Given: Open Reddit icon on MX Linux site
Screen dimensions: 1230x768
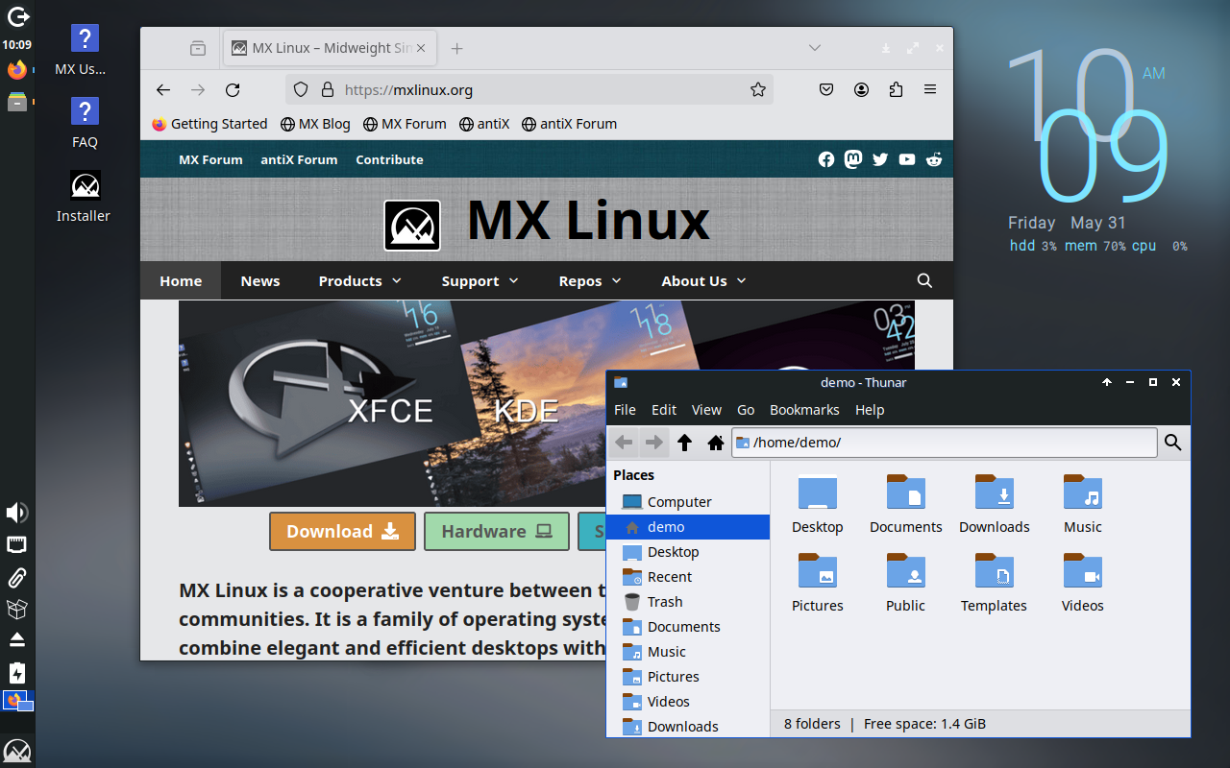Looking at the screenshot, I should (x=934, y=159).
